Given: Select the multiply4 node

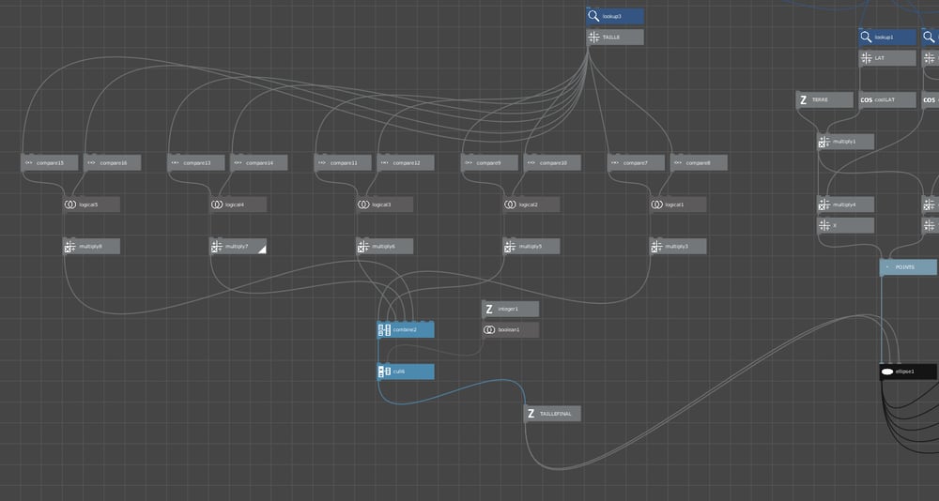Looking at the screenshot, I should click(846, 205).
